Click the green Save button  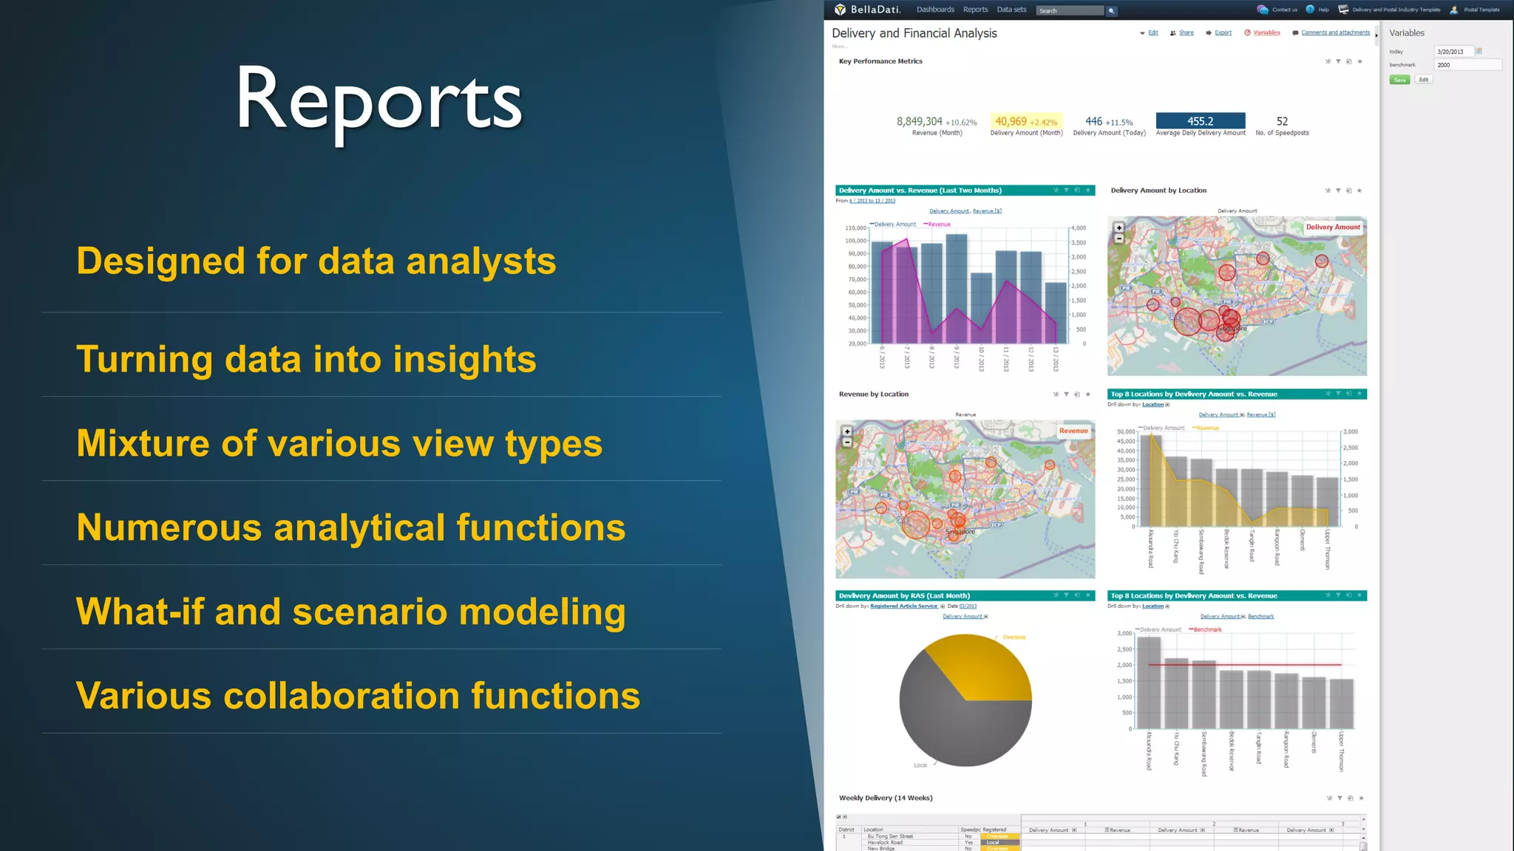pos(1399,80)
